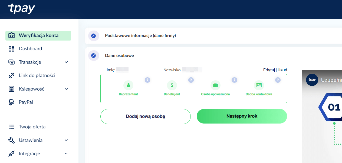
Task: Open Dashboard from the sidebar
Action: 30,49
